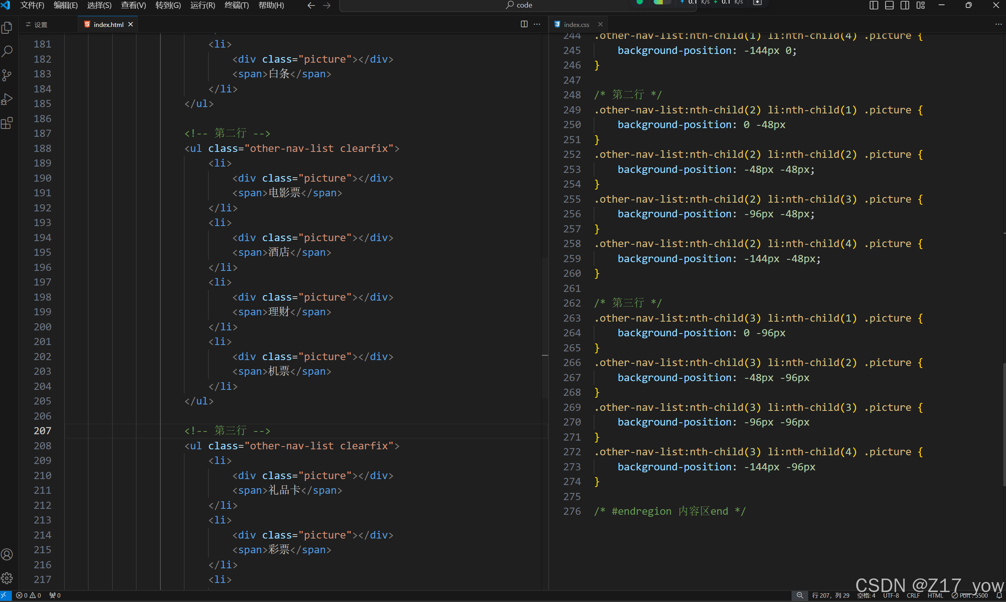Click split editor right icon
Image resolution: width=1006 pixels, height=602 pixels.
pyautogui.click(x=524, y=24)
